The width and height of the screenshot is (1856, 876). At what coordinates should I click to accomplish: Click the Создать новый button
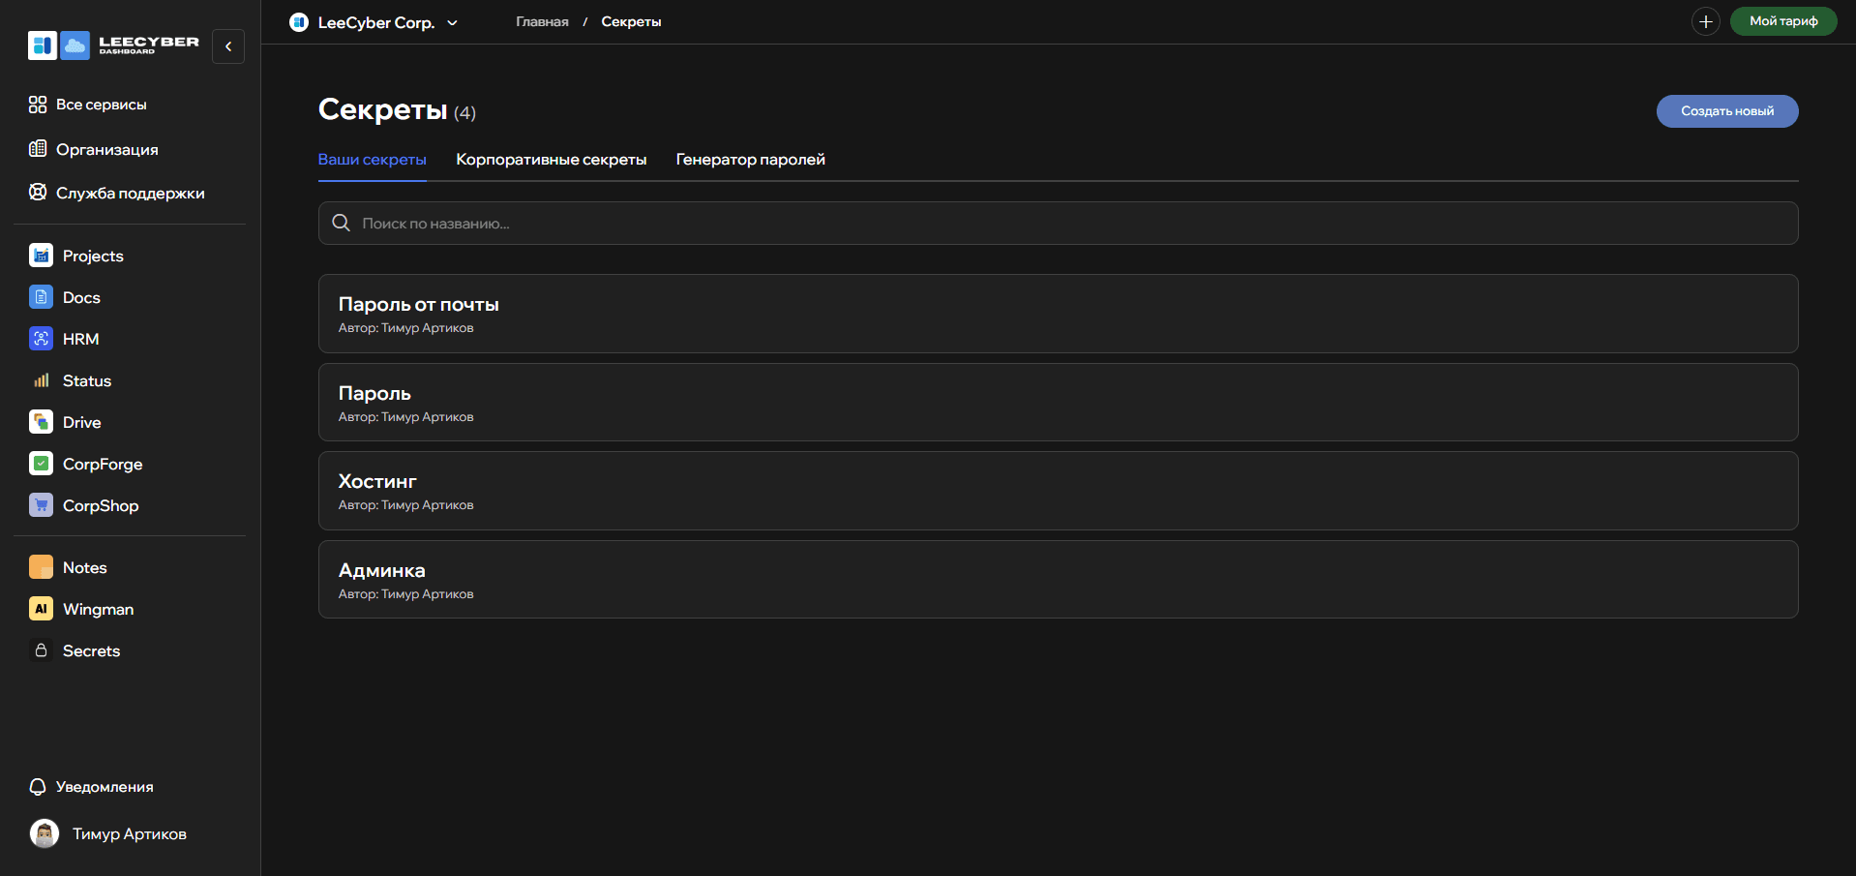[1726, 111]
